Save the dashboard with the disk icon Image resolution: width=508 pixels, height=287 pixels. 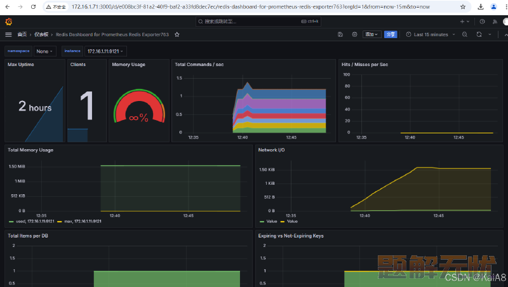click(340, 34)
